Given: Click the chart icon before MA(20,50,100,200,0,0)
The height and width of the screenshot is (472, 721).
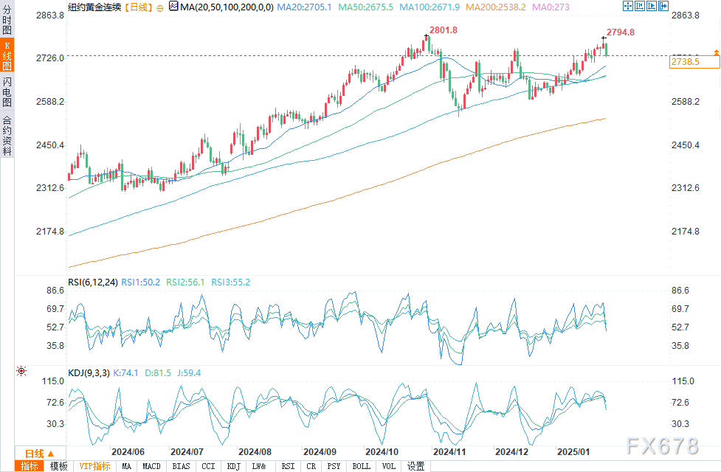Looking at the screenshot, I should click(173, 6).
